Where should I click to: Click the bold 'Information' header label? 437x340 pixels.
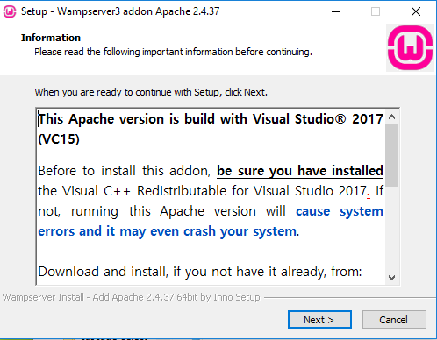(x=51, y=38)
